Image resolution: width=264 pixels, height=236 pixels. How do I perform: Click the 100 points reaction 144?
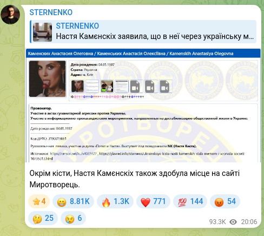[x=190, y=201]
